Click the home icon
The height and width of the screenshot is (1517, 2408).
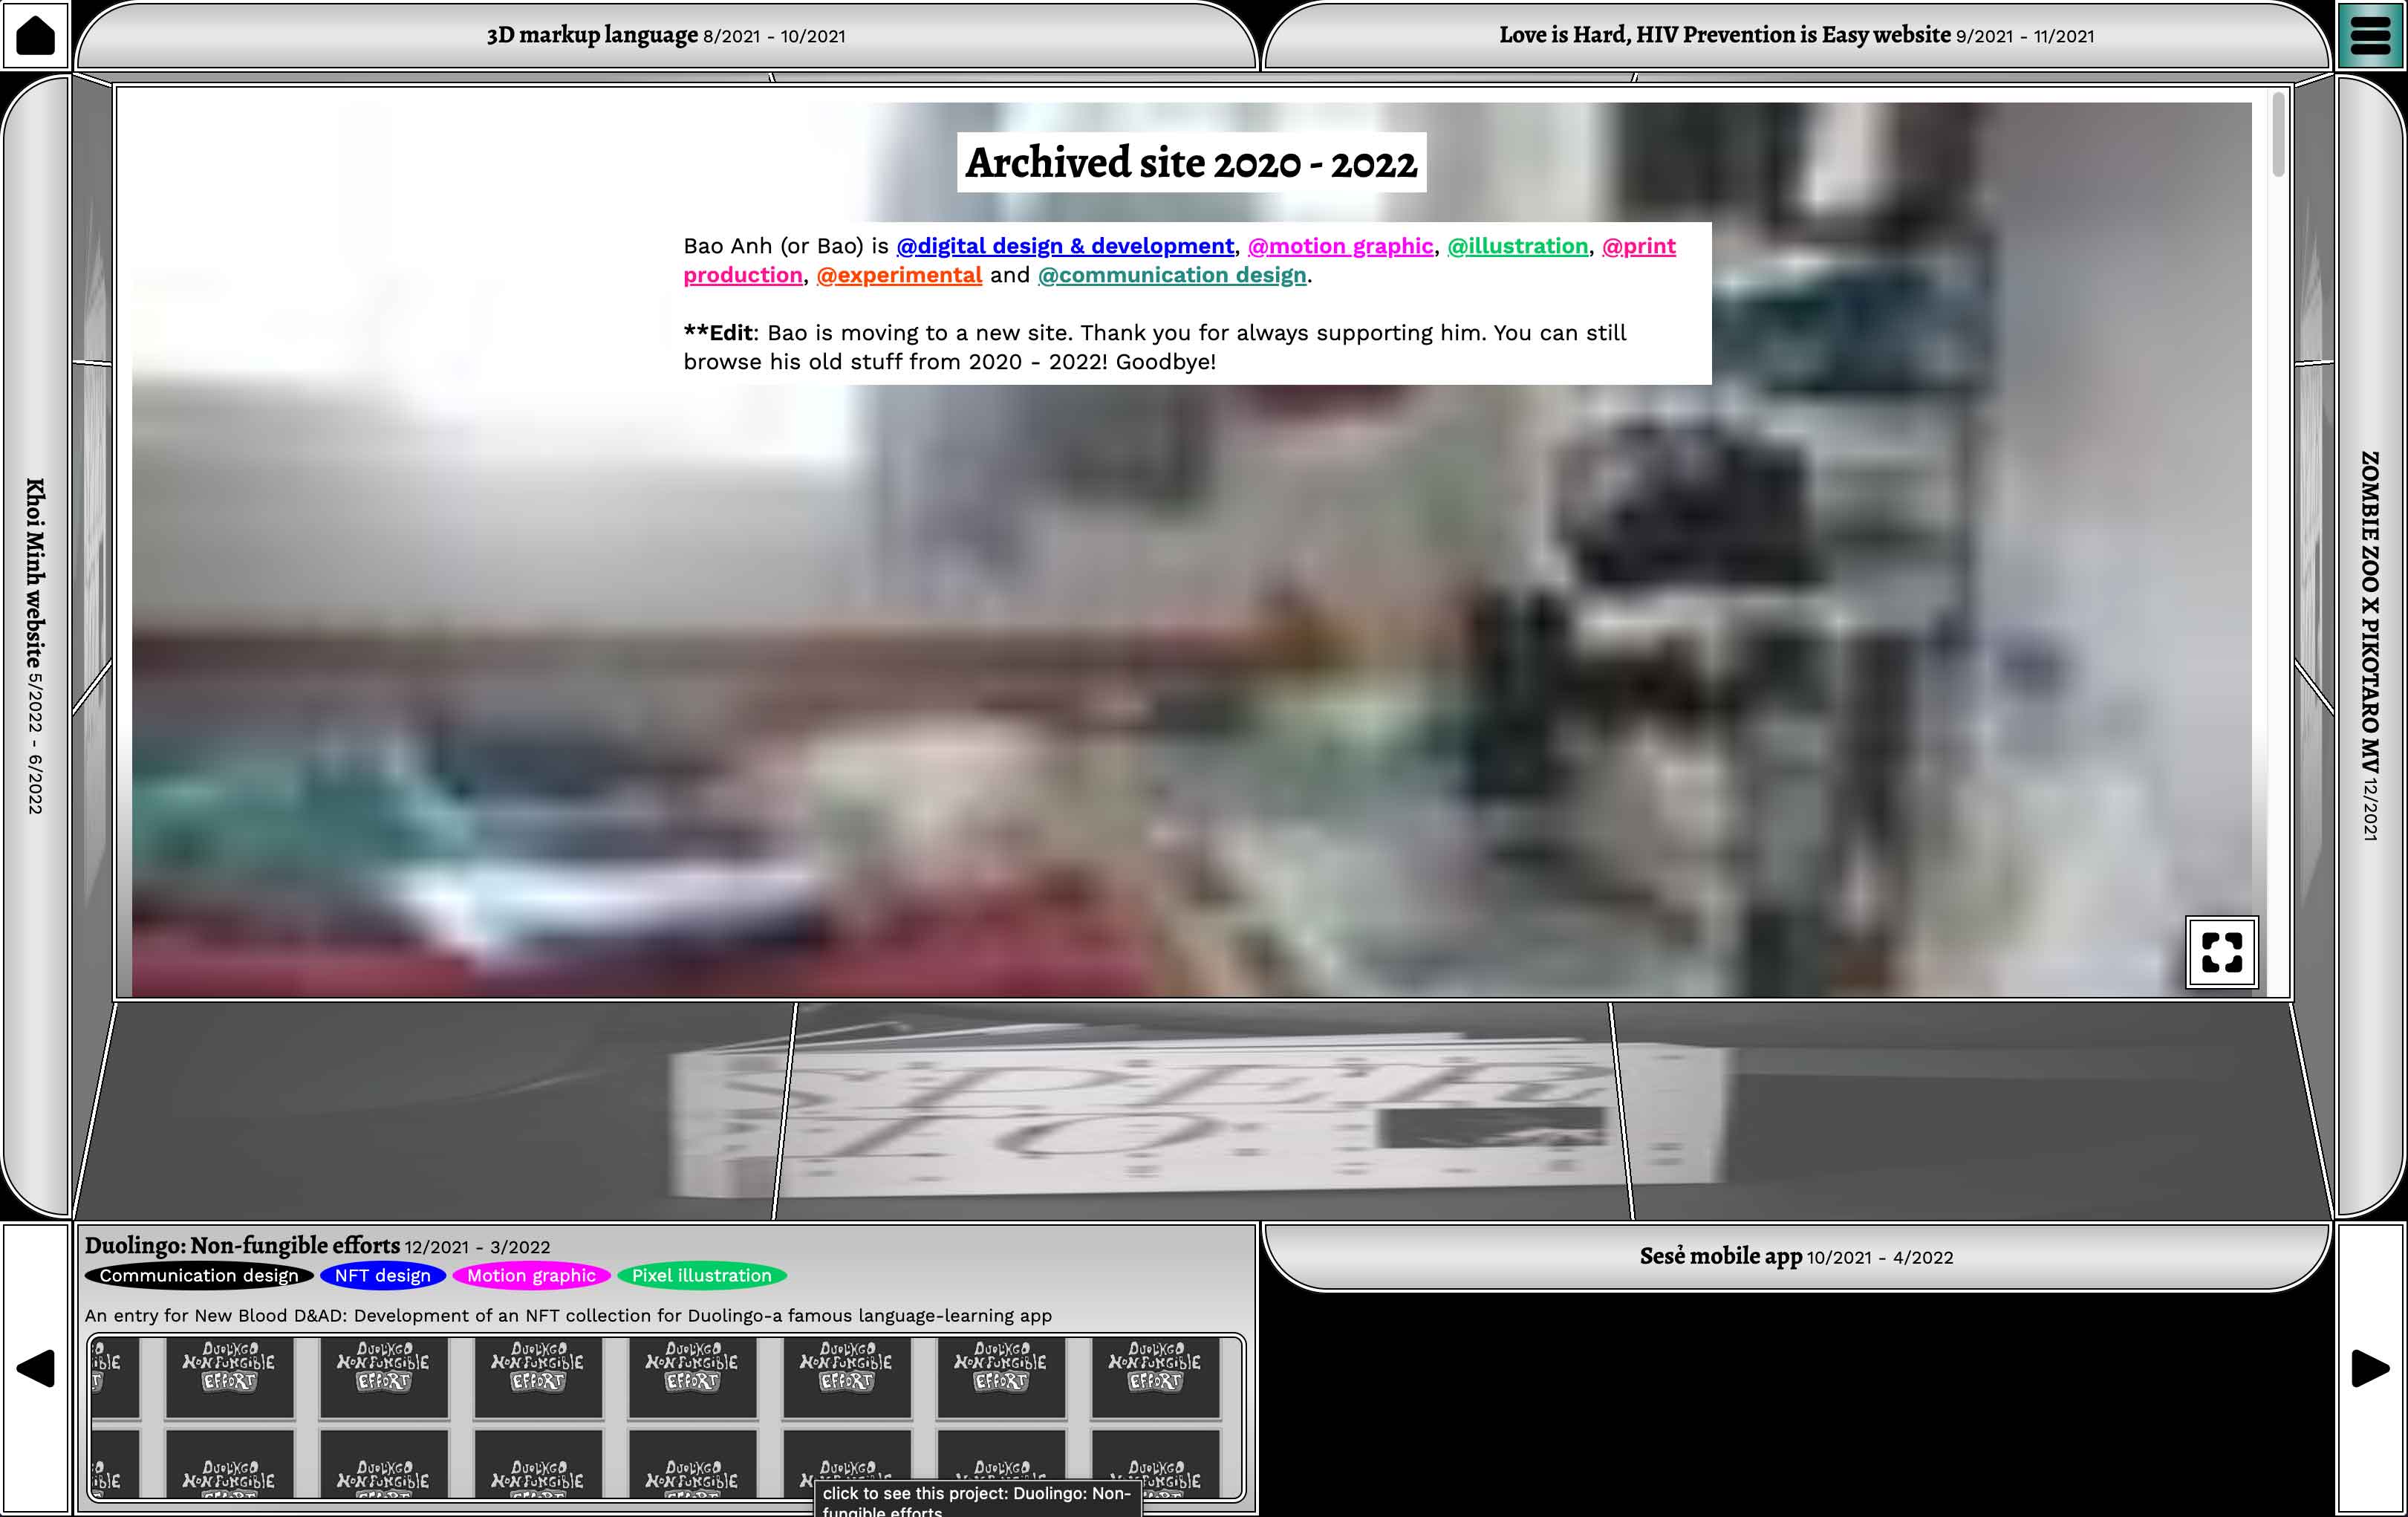click(x=35, y=35)
